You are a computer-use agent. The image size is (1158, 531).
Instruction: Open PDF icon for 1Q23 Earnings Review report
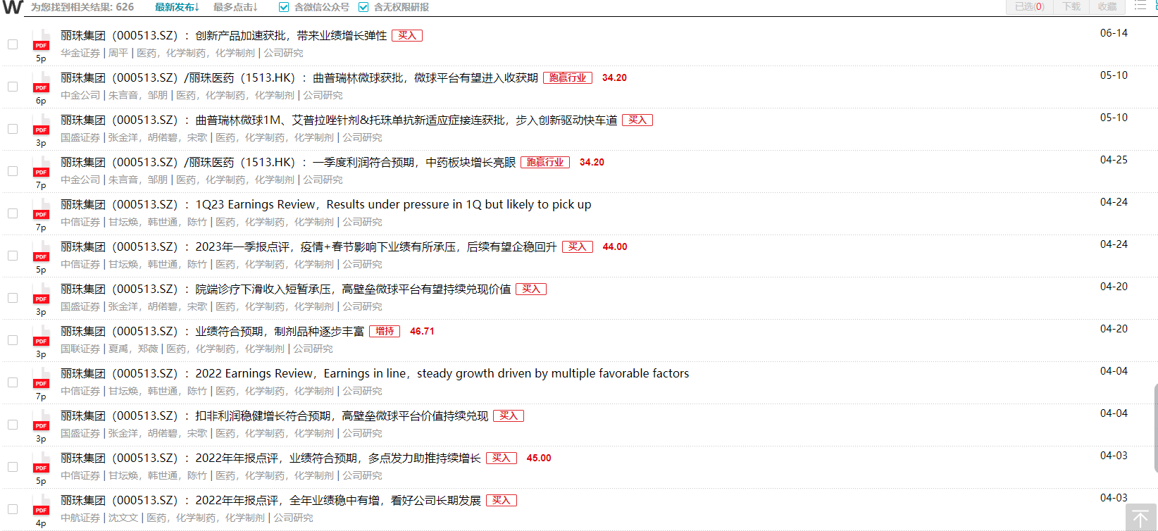pos(41,209)
